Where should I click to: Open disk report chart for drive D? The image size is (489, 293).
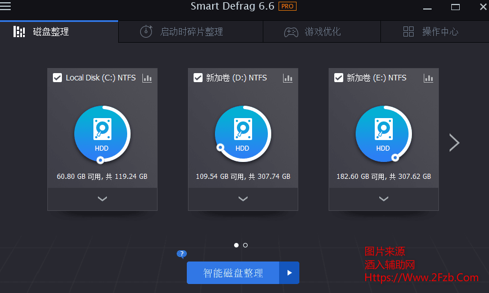288,78
